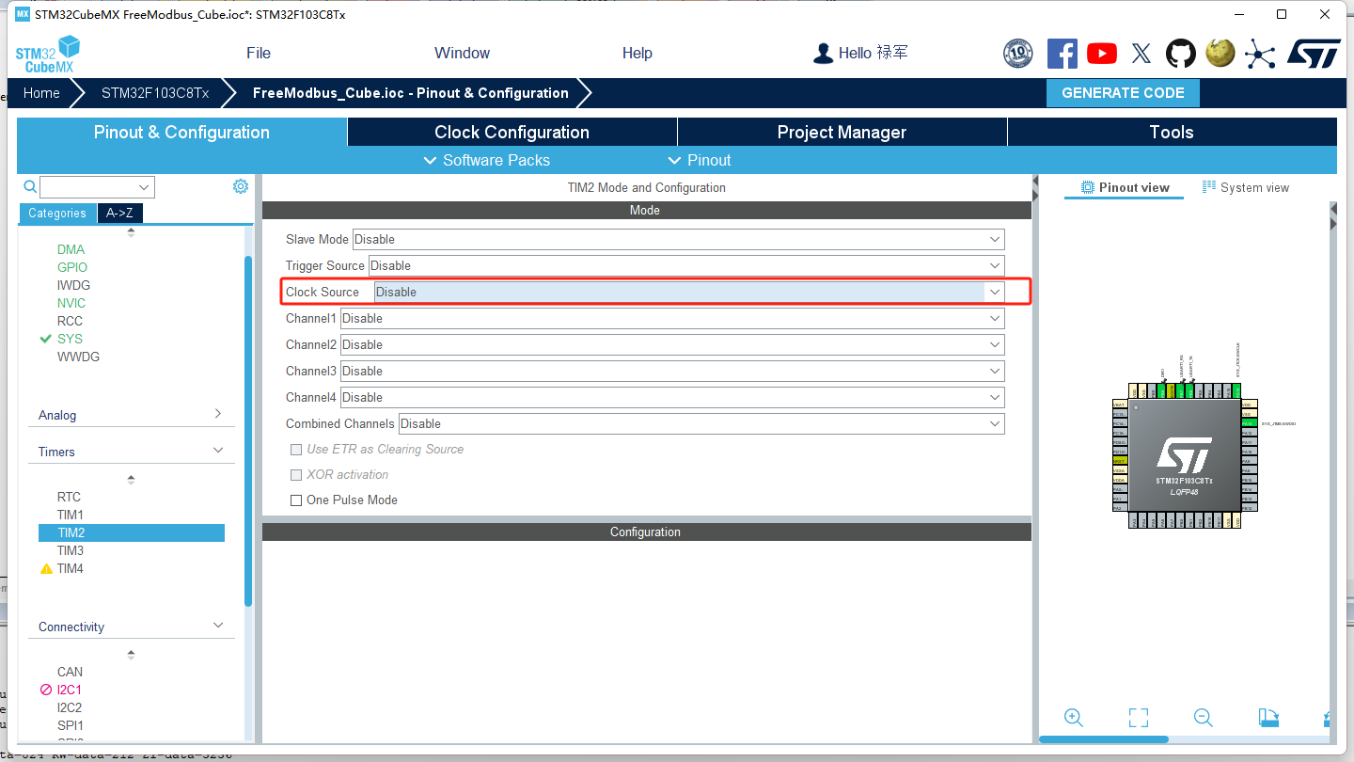
Task: Zoom in the pinout view
Action: [x=1074, y=718]
